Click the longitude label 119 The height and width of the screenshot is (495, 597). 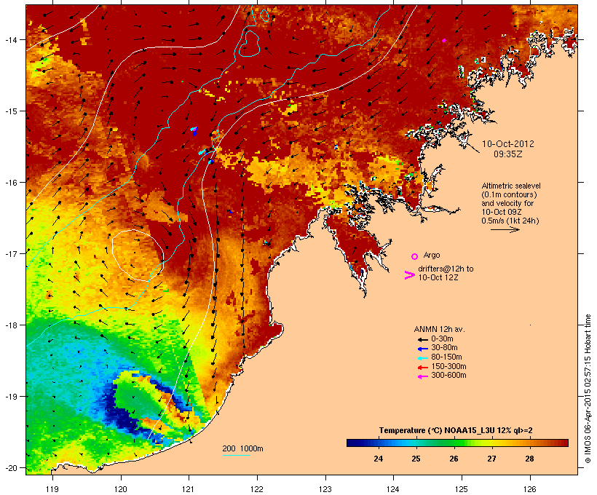pyautogui.click(x=52, y=489)
